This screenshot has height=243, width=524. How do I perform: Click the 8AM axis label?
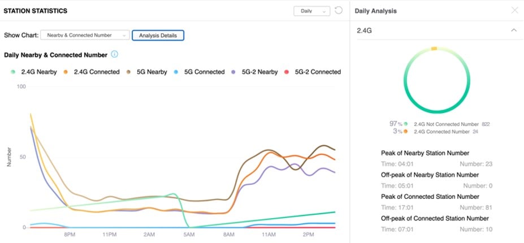(228, 235)
